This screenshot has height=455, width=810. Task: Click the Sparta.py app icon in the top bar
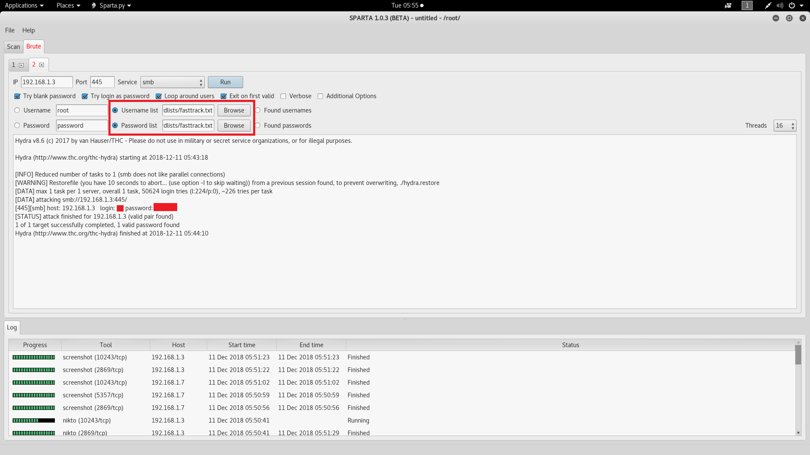(94, 5)
